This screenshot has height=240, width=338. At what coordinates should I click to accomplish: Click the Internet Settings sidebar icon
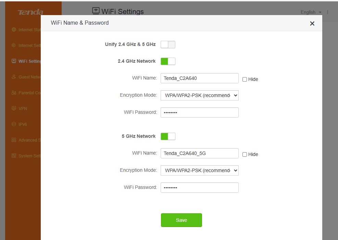(14, 45)
